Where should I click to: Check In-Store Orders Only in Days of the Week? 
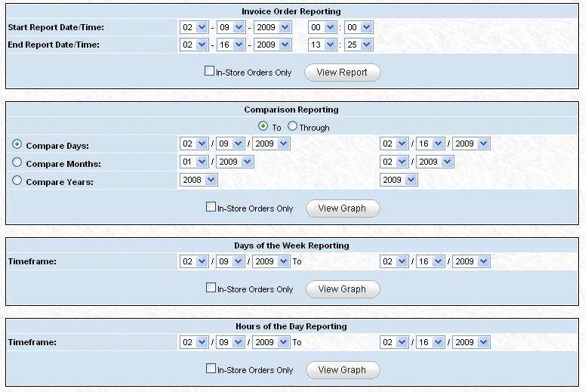(x=211, y=288)
